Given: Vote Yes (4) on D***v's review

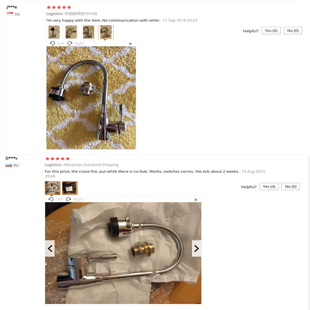Looking at the screenshot, I should tap(269, 187).
